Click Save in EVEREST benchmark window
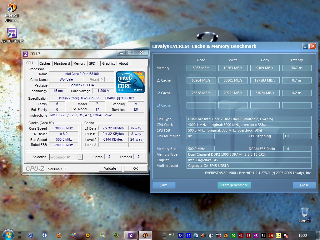The height and width of the screenshot is (240, 320). pyautogui.click(x=164, y=185)
